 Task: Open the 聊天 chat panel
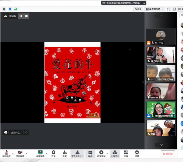coord(90,154)
